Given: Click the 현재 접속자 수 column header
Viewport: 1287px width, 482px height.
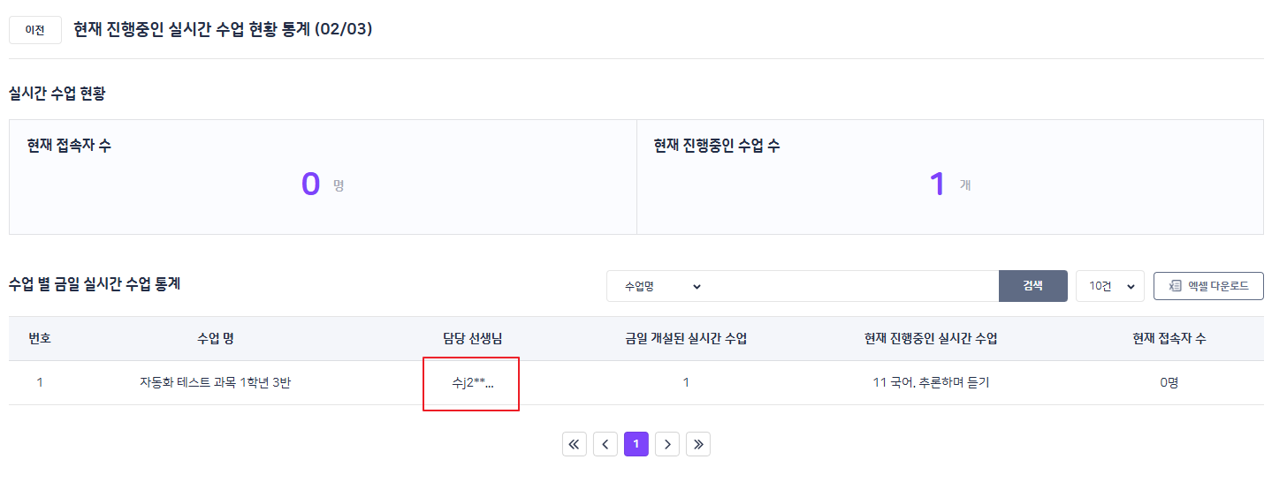Looking at the screenshot, I should coord(1169,339).
